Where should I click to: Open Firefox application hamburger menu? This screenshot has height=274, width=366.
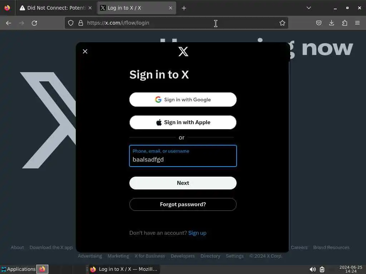pyautogui.click(x=357, y=23)
